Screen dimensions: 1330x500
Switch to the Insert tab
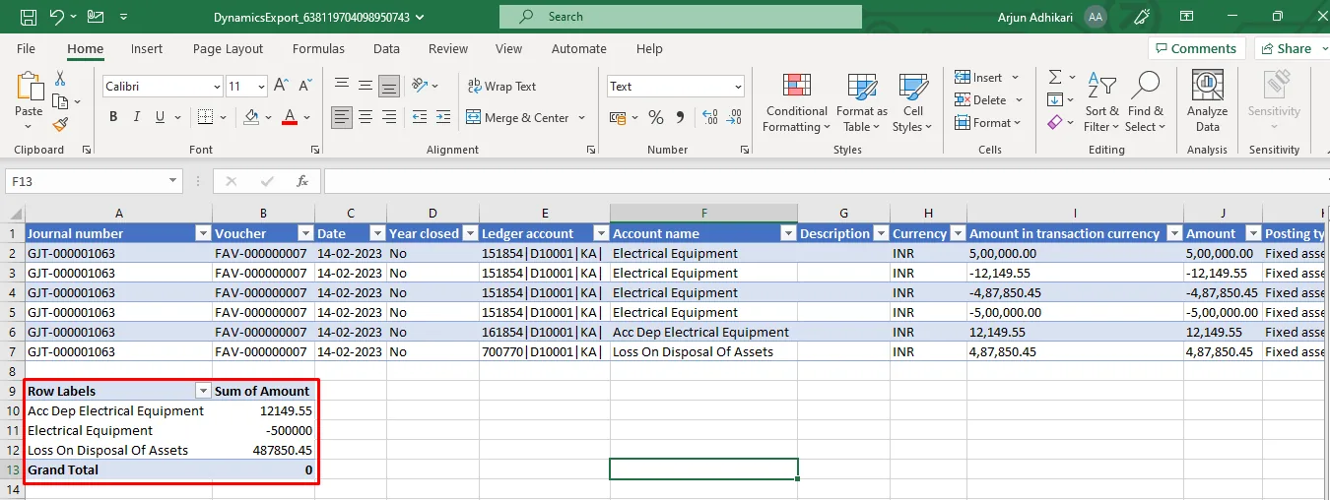tap(147, 48)
